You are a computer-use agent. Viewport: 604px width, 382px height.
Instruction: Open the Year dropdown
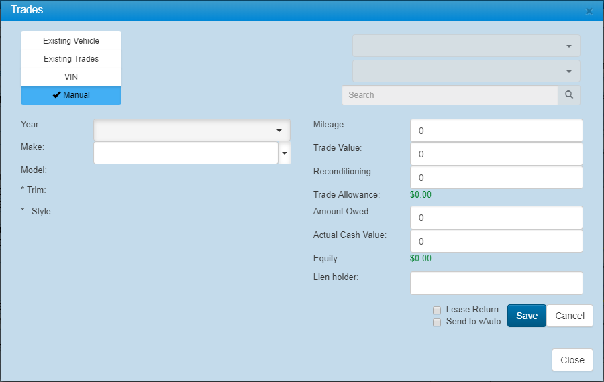[192, 130]
